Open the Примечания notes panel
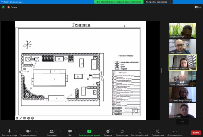This screenshot has height=137, width=203. (x=158, y=132)
